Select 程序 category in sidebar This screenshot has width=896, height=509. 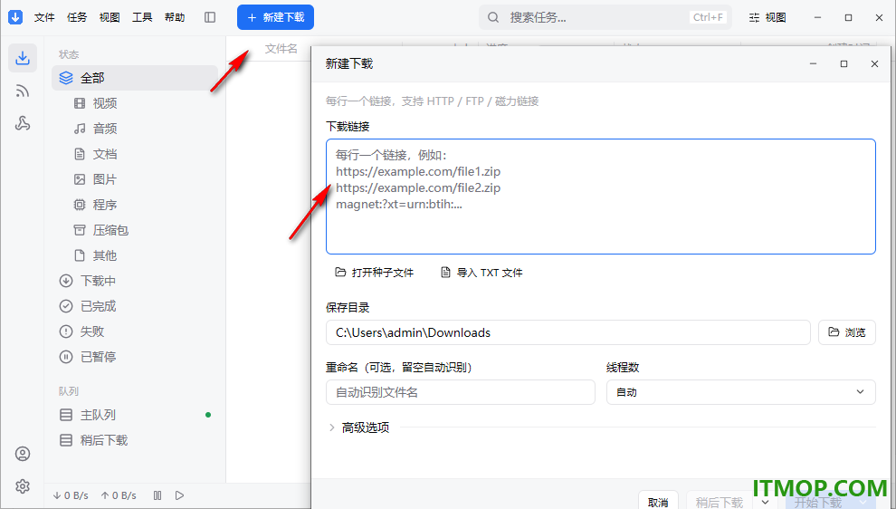pos(135,205)
